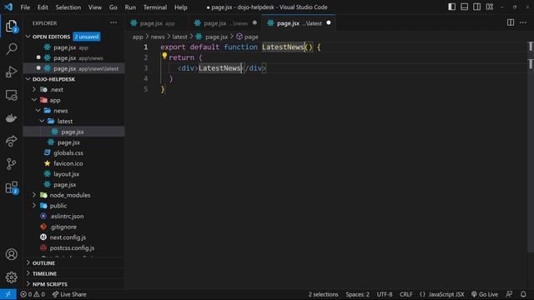
Task: Change indentation via Spaces: 2
Action: click(357, 294)
